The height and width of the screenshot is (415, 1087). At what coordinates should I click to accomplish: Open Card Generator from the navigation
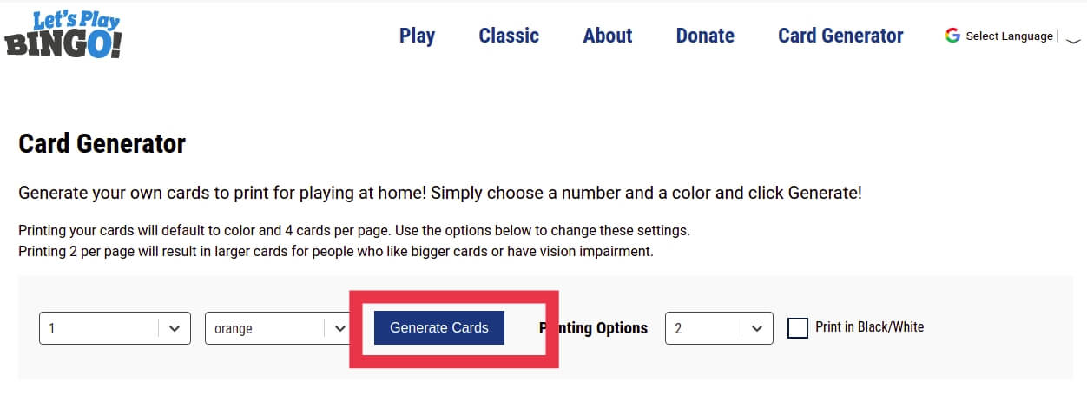[840, 36]
